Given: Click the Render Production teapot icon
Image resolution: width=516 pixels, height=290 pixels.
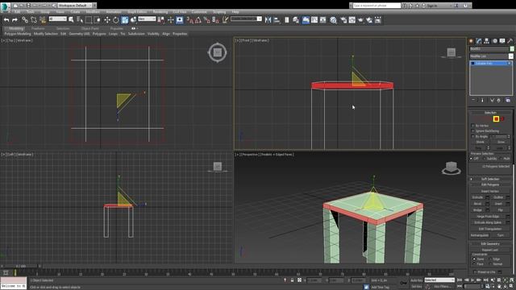Looking at the screenshot, I should pos(360,20).
